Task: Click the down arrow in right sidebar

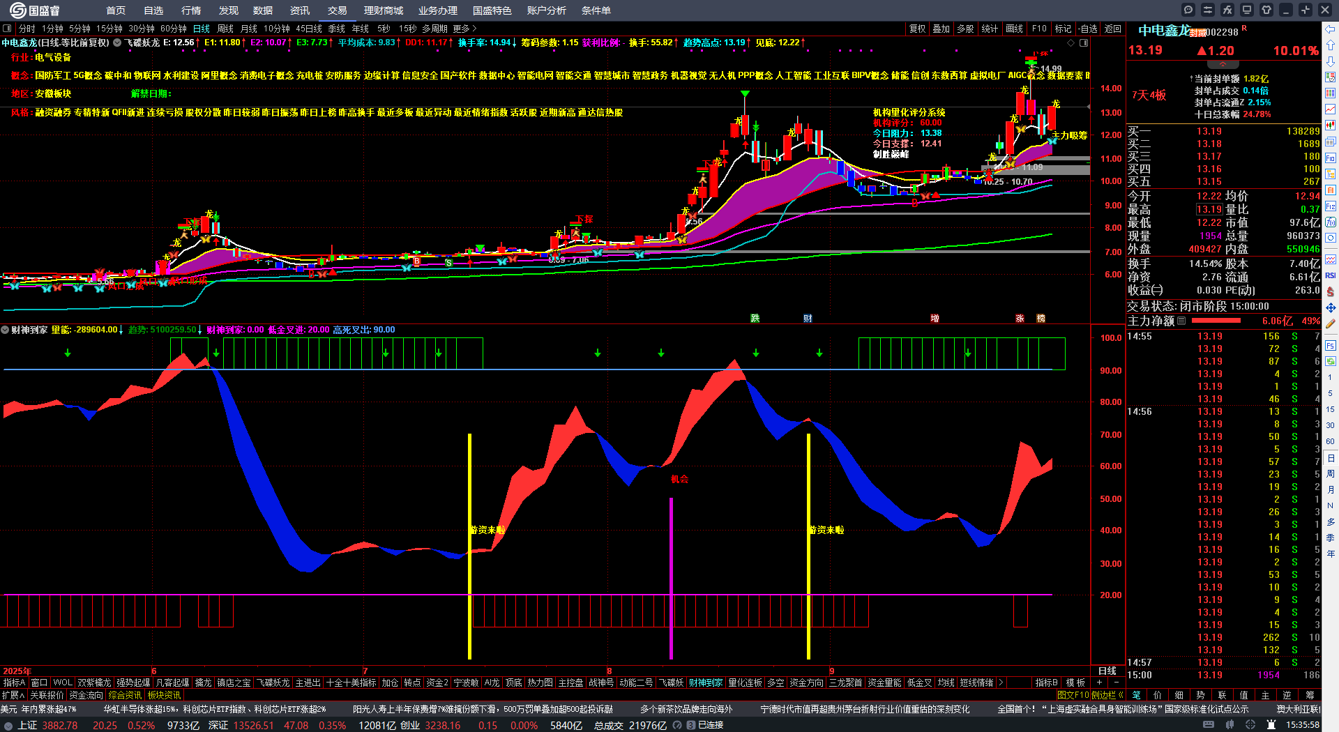Action: click(x=1331, y=62)
